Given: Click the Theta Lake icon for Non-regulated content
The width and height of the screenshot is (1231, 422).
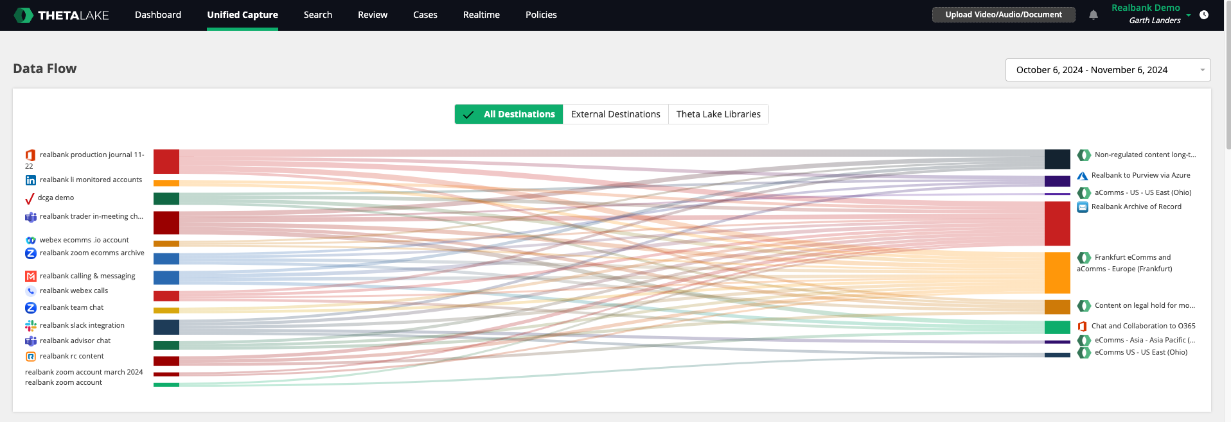Looking at the screenshot, I should click(1084, 155).
